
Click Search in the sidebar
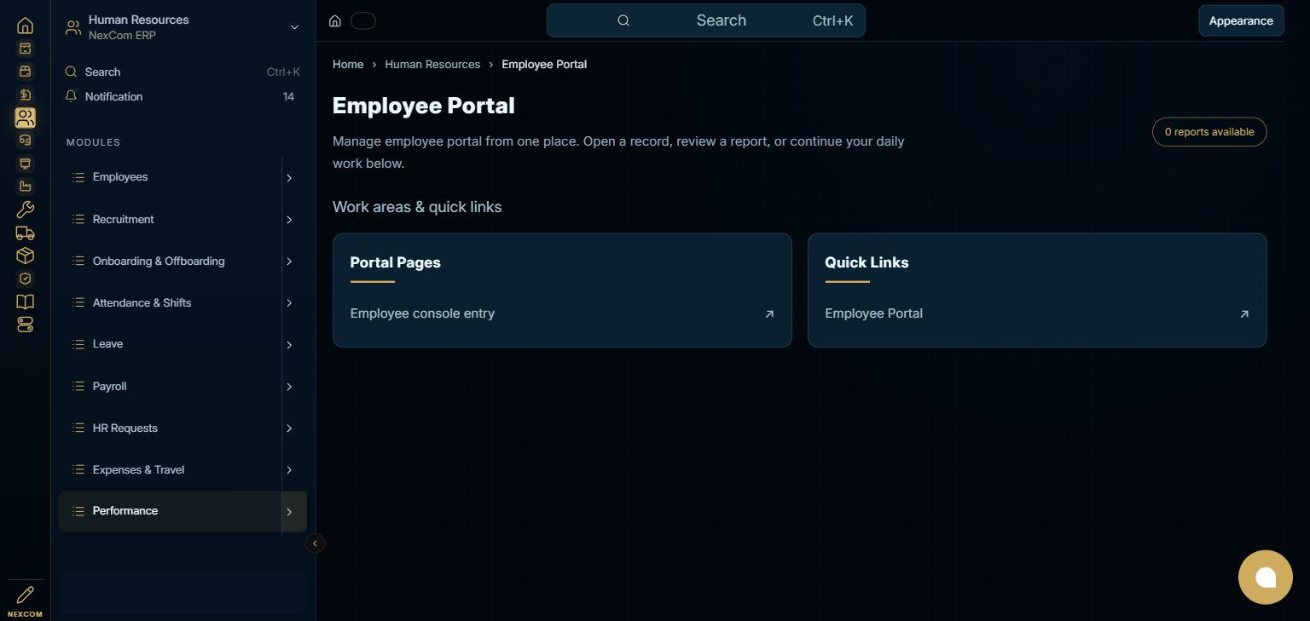[x=183, y=72]
